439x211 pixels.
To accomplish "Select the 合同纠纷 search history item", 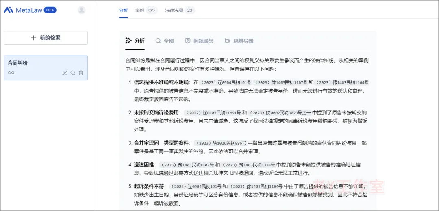I will pyautogui.click(x=46, y=68).
